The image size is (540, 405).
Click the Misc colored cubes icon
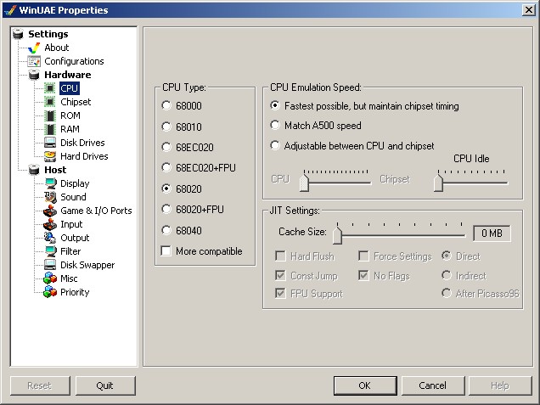pos(50,278)
